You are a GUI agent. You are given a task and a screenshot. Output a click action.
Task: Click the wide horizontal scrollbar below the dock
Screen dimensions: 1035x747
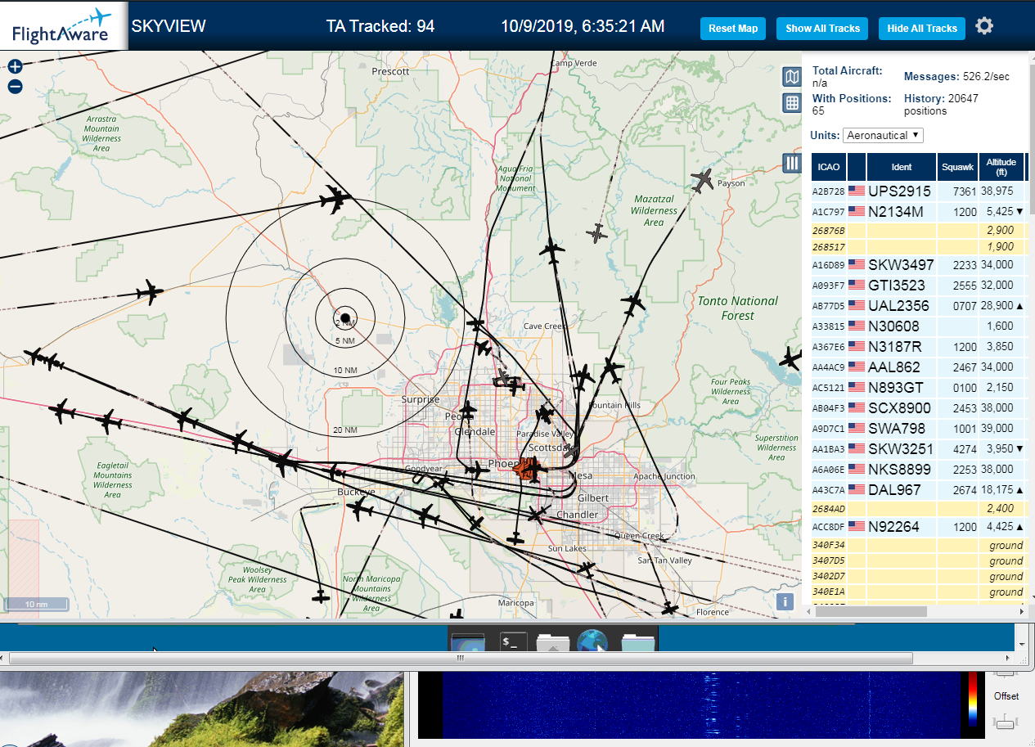click(460, 658)
